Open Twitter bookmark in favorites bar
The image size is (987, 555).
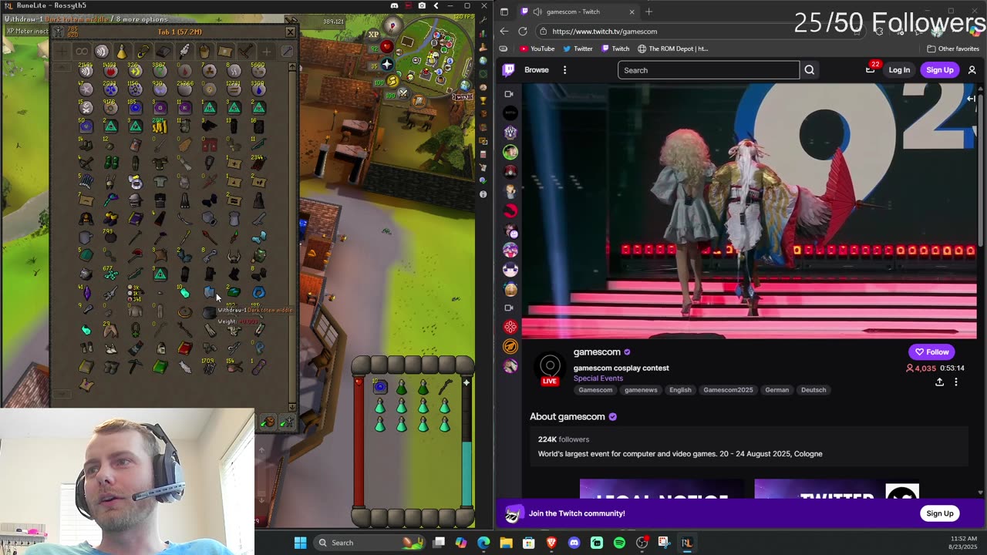578,49
